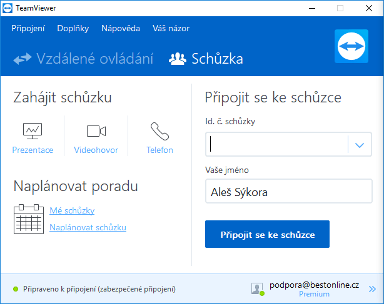Screen dimensions: 384x304
Task: Start a Prezentace meeting via monitor icon
Action: pos(33,131)
